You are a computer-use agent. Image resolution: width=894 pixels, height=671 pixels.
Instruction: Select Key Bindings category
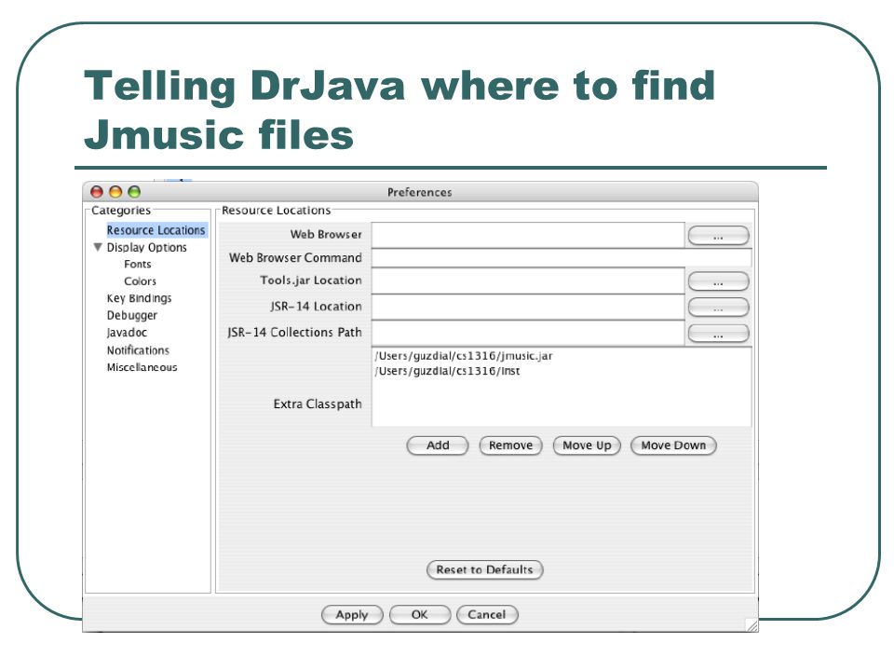coord(139,298)
